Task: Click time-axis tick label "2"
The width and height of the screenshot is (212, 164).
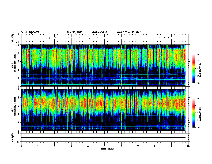Action: (55, 146)
